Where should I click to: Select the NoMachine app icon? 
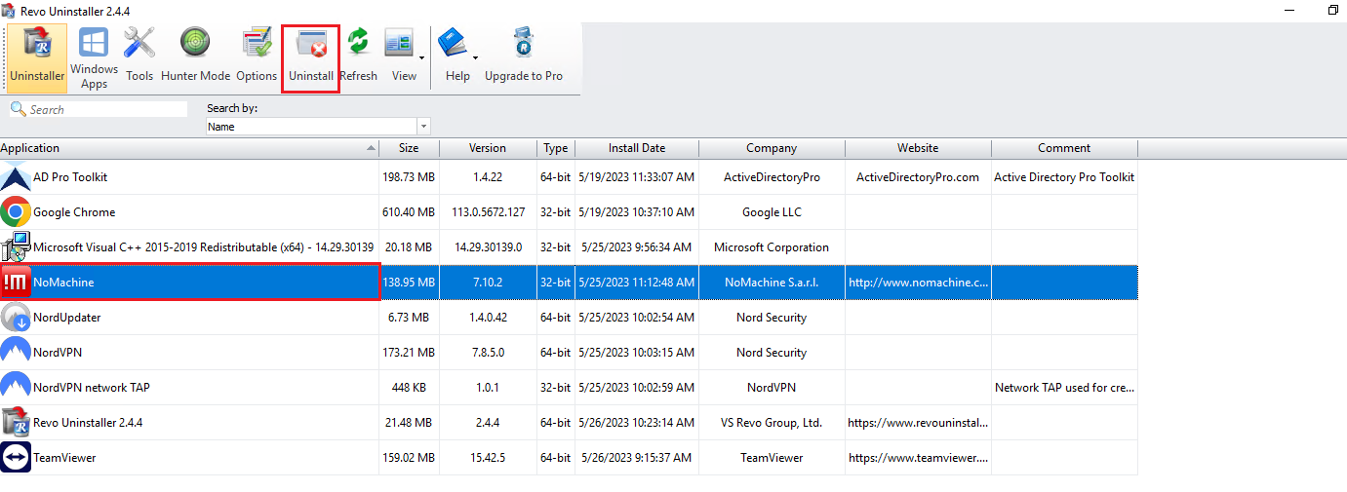pyautogui.click(x=16, y=283)
